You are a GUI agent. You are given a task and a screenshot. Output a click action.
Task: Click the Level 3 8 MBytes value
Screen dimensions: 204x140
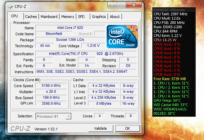(x=104, y=103)
